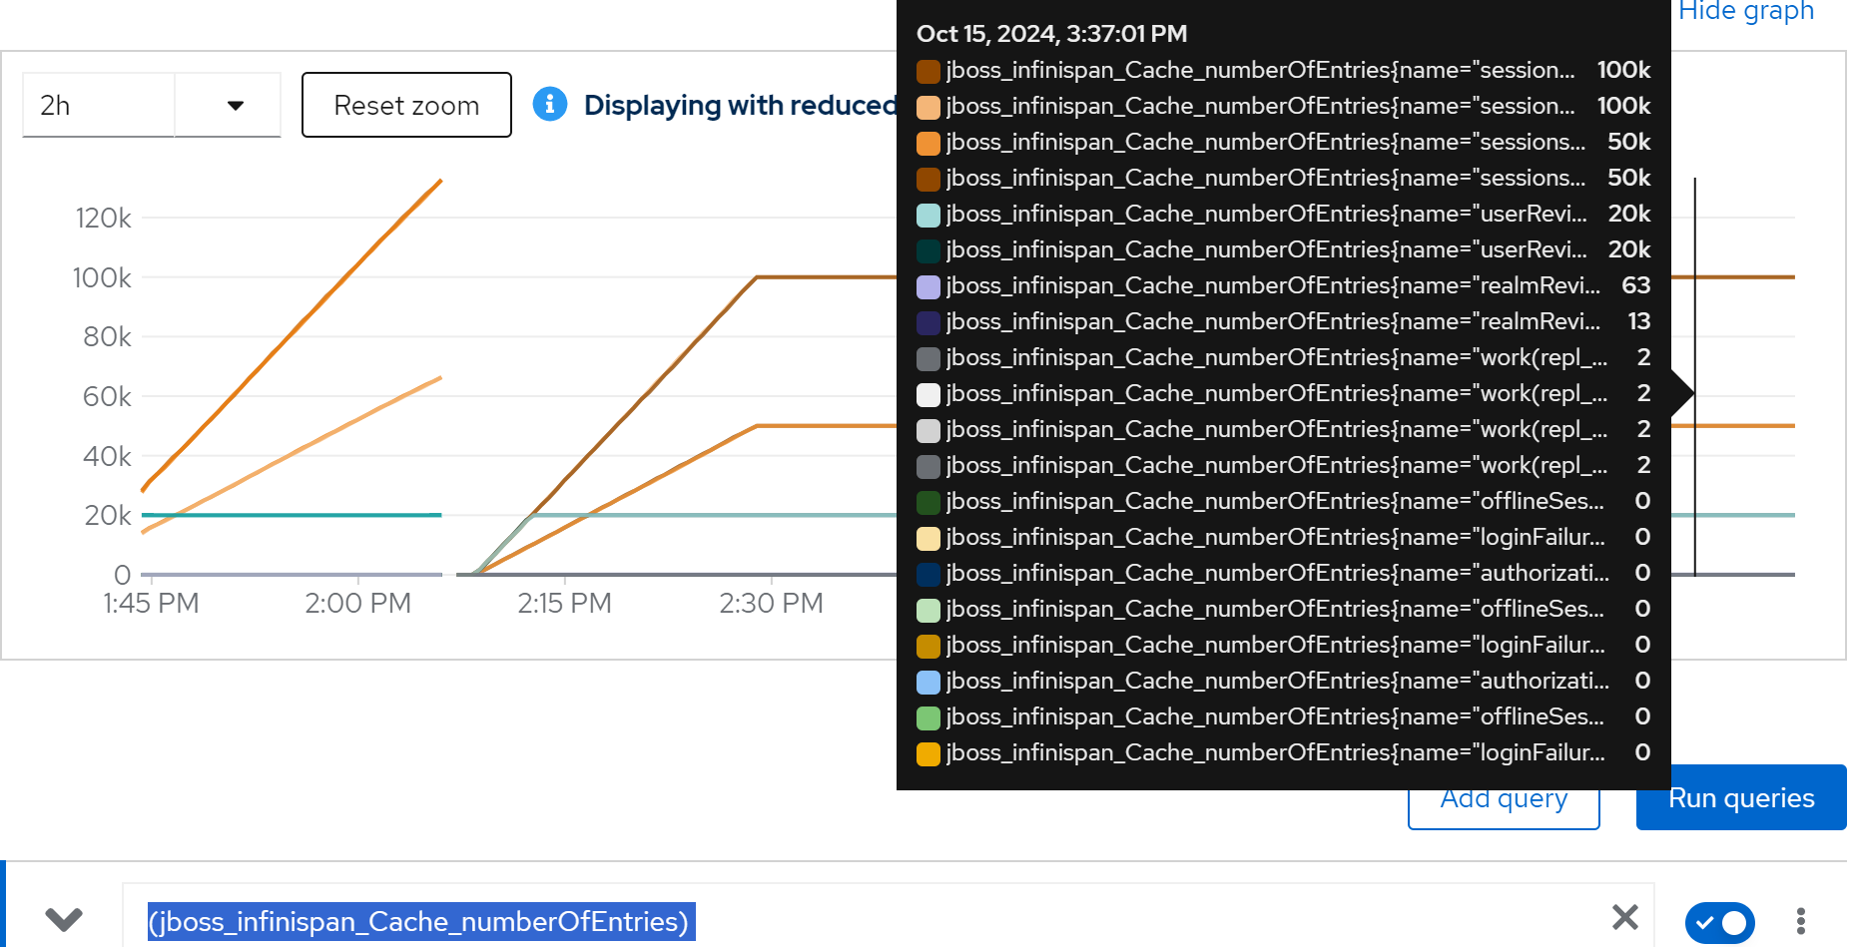The width and height of the screenshot is (1858, 947).
Task: Click the 2:15 PM x-axis label
Action: 564,604
